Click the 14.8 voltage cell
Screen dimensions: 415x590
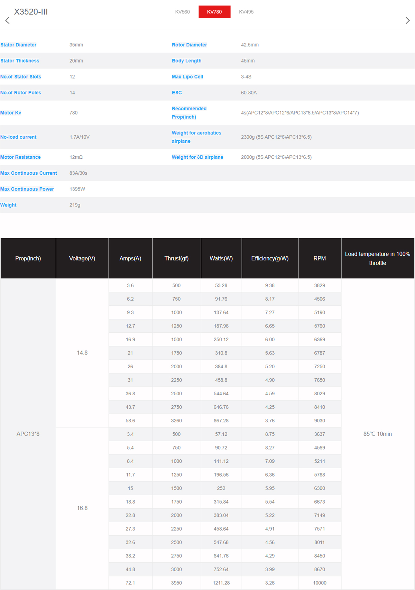pos(82,353)
